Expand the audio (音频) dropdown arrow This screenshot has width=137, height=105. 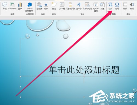click(132, 11)
